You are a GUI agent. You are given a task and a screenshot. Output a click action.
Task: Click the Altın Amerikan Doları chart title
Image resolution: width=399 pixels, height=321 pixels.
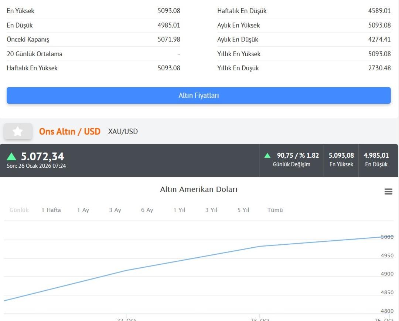(x=198, y=190)
